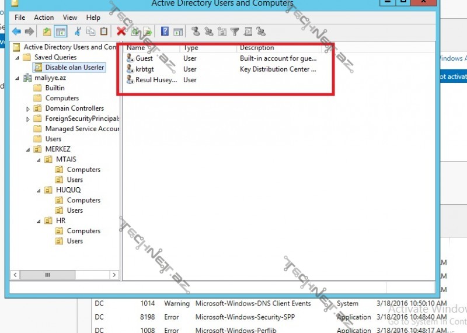Open Help via the blue question mark icon

[x=165, y=31]
